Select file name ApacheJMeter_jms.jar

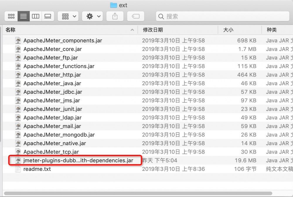pos(52,101)
